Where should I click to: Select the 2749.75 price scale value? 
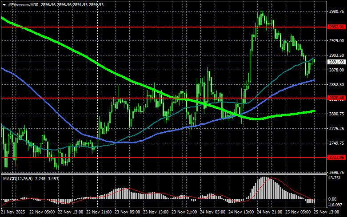(x=337, y=143)
